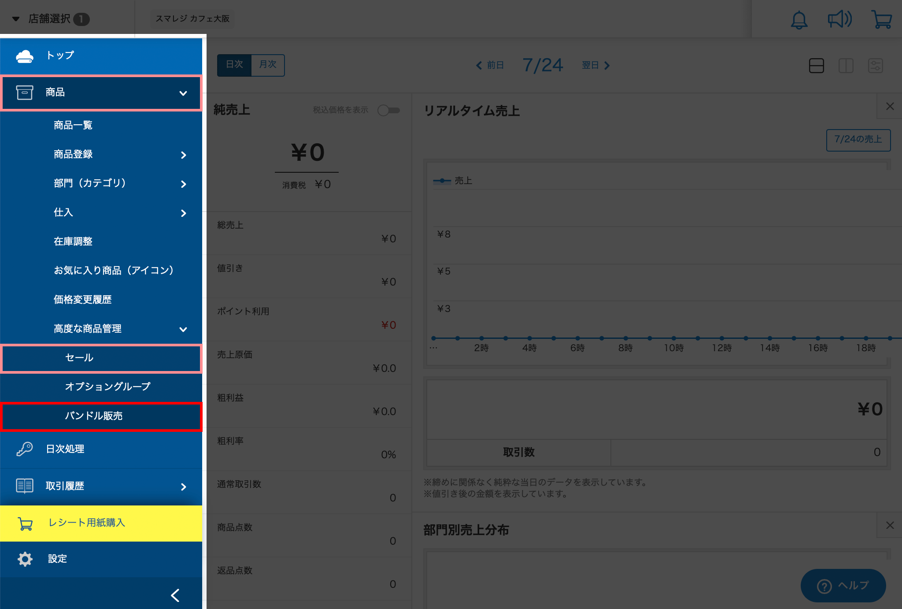Open the 商品一覧 menu item
Viewport: 902px width, 609px height.
pos(73,125)
